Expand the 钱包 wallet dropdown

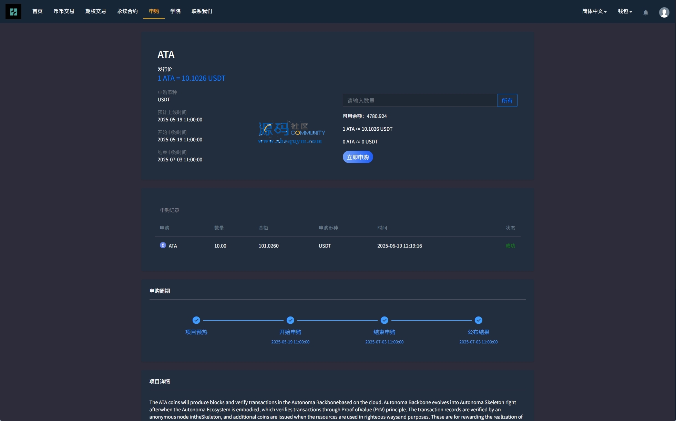625,11
